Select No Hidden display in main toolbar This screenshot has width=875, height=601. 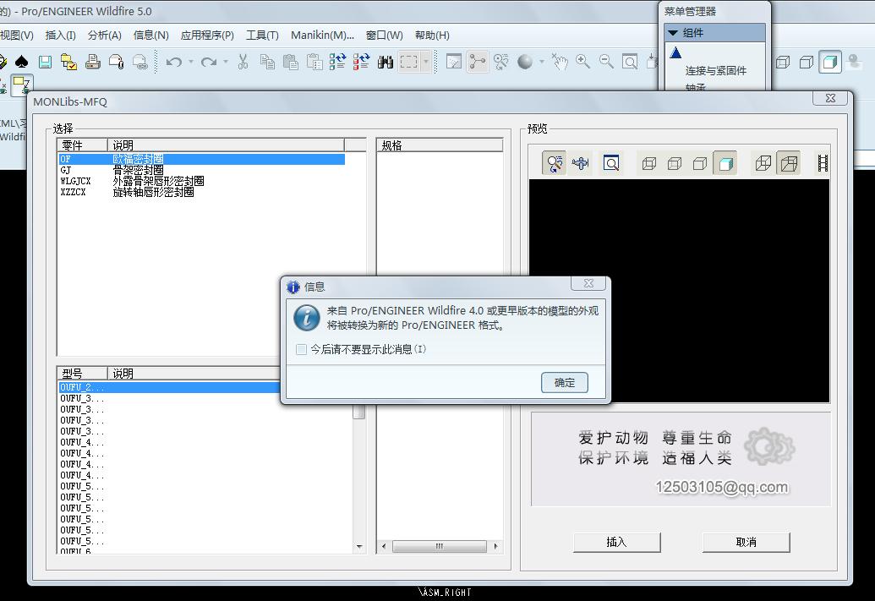coord(807,62)
